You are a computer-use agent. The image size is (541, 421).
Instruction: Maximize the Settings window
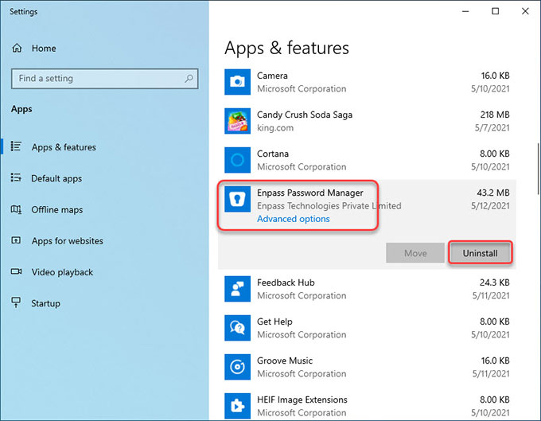pos(495,11)
